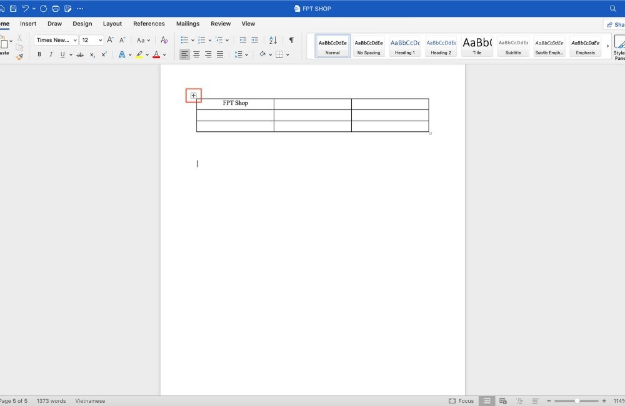Toggle Bold formatting
This screenshot has width=625, height=406.
(39, 54)
